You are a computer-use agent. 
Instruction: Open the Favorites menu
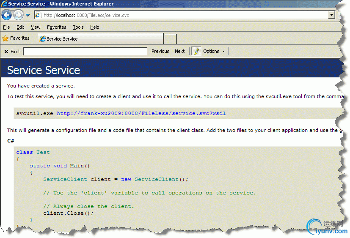coord(56,27)
